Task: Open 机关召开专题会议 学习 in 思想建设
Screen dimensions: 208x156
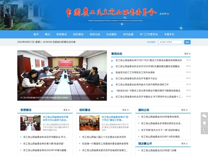Action: tap(45, 137)
